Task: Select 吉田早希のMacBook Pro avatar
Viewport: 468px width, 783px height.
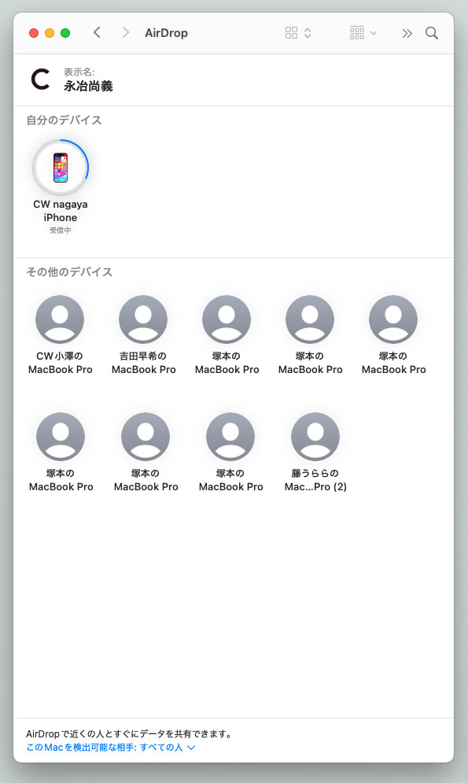Action: pyautogui.click(x=143, y=319)
